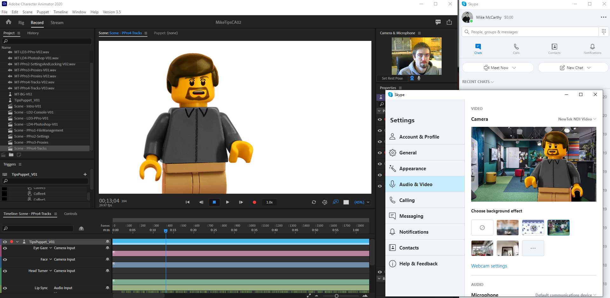The image size is (610, 298).
Task: Switch to Stream workspace
Action: (x=57, y=23)
